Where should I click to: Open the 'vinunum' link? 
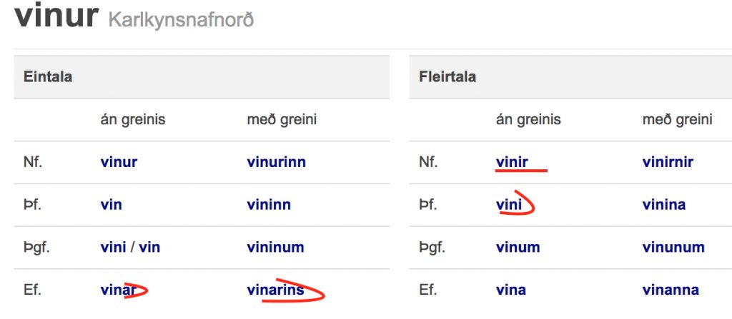pyautogui.click(x=673, y=248)
